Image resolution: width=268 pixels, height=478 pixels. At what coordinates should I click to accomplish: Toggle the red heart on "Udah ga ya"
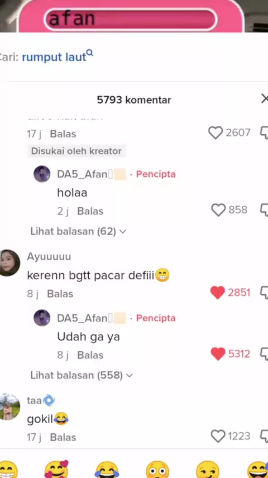tap(218, 354)
